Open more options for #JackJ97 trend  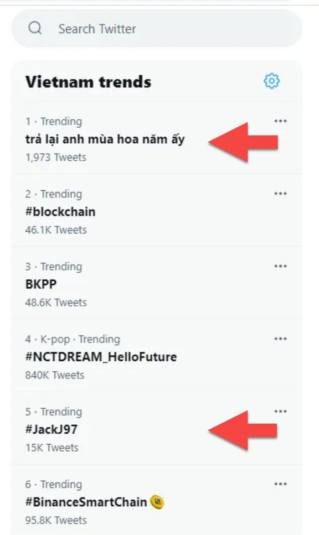coord(280,411)
